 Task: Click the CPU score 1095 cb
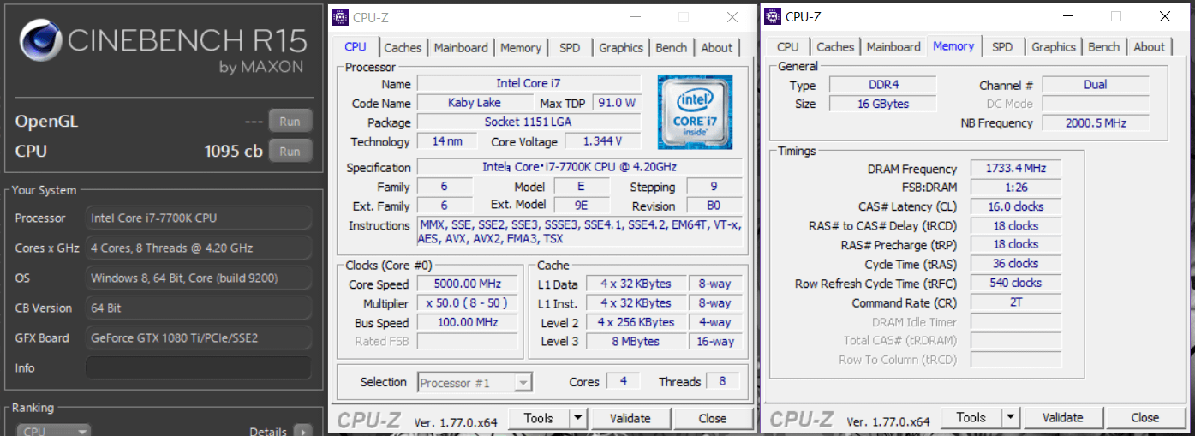point(233,152)
